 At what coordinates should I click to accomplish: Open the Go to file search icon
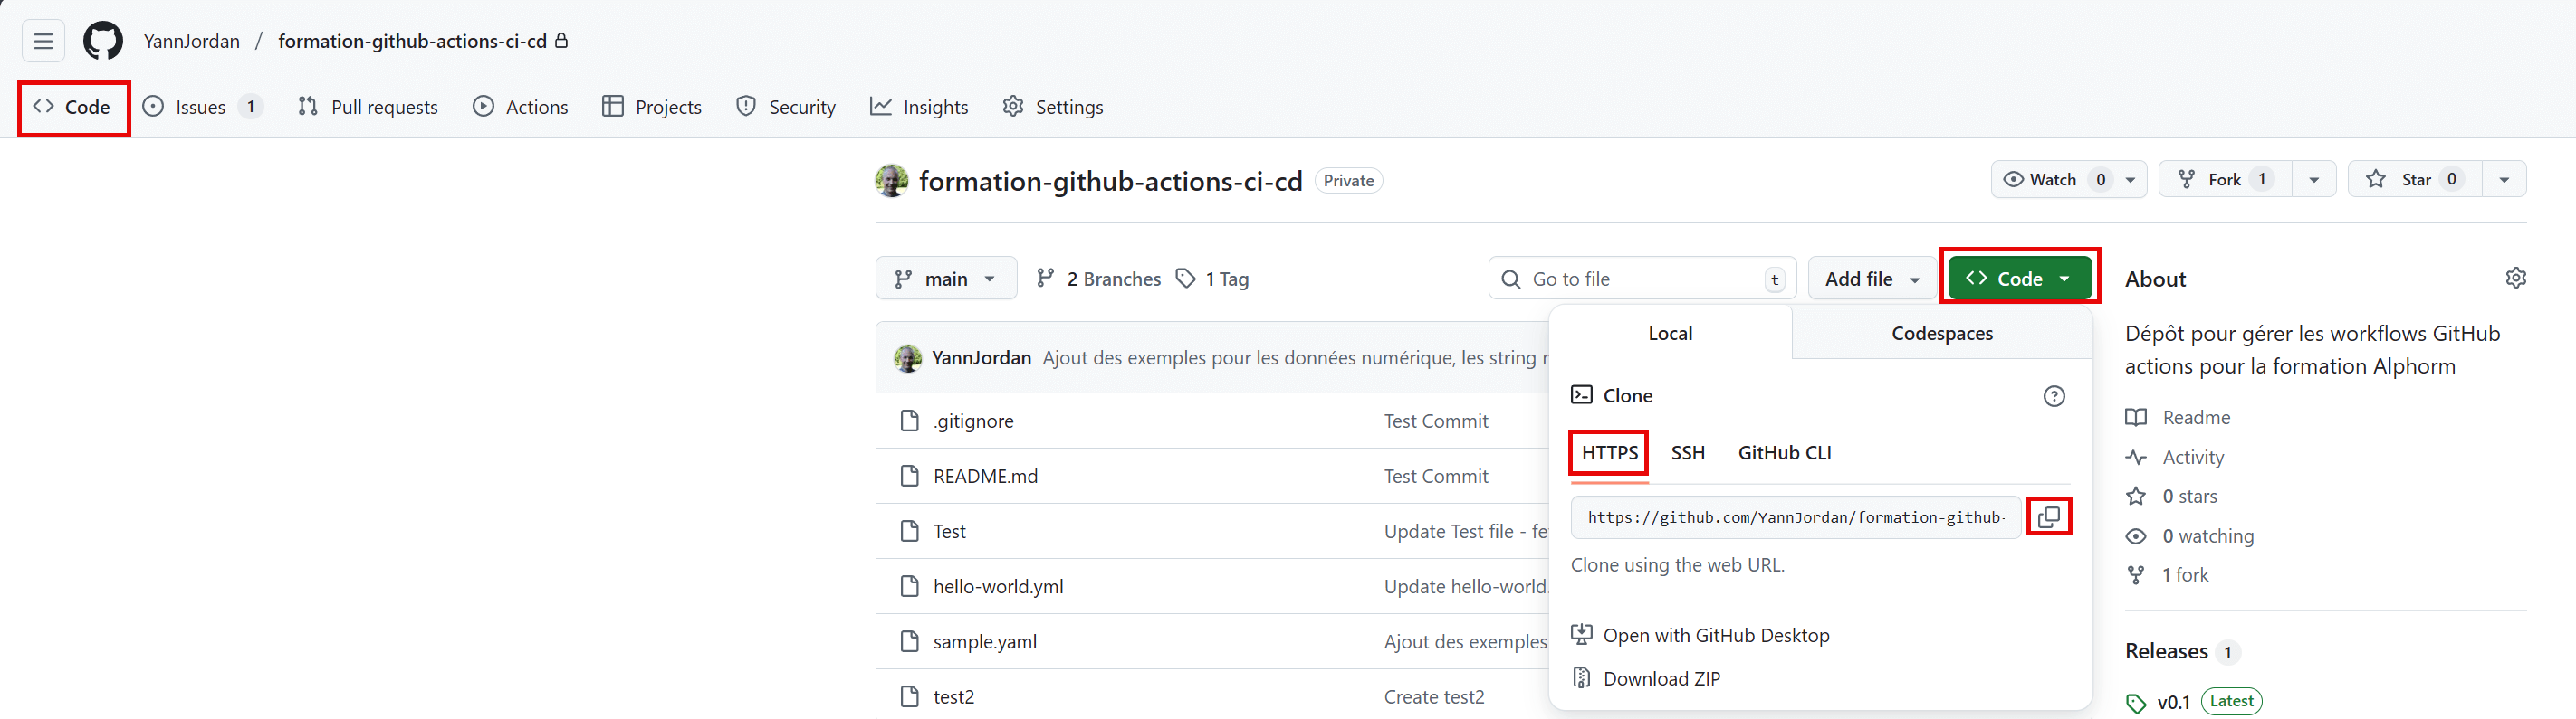pos(1511,279)
